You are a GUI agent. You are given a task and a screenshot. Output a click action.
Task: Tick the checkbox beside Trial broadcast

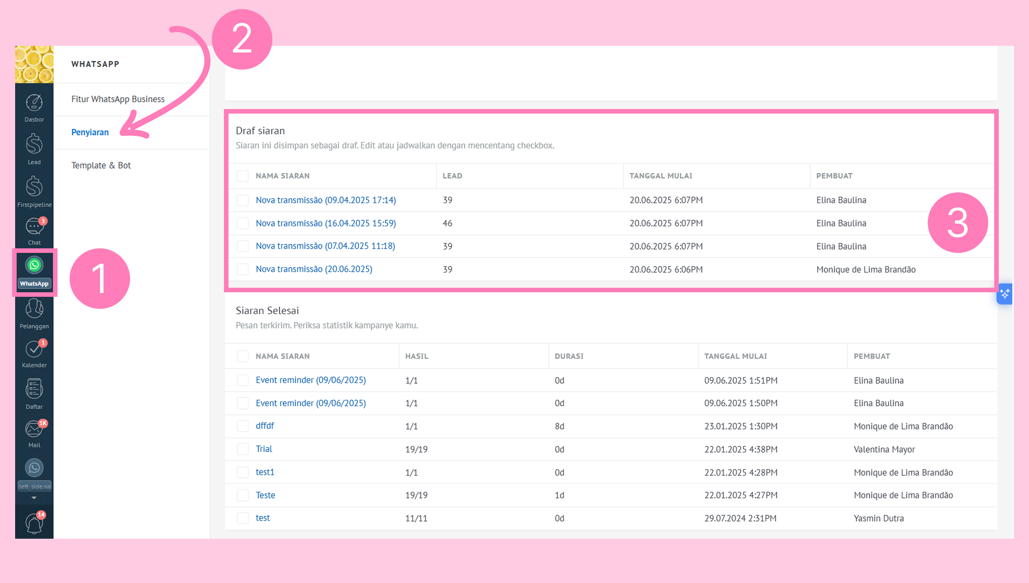tap(242, 449)
